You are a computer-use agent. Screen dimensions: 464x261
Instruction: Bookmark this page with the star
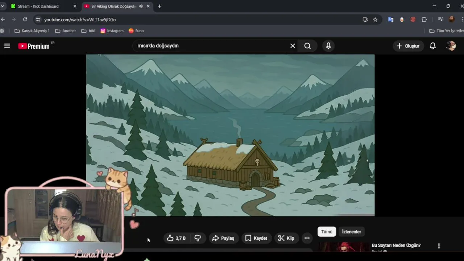click(x=375, y=20)
